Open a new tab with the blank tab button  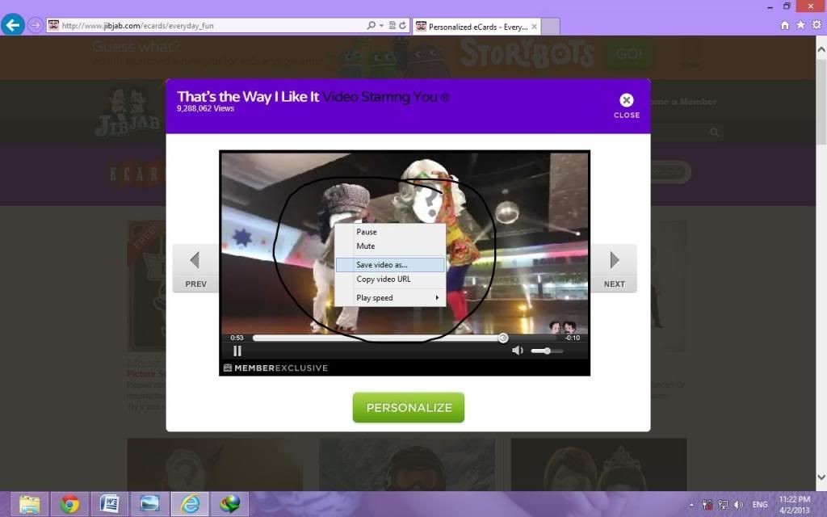coord(550,27)
